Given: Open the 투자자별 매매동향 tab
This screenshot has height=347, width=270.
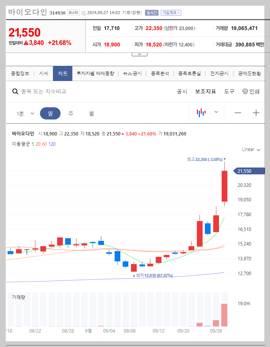Looking at the screenshot, I should (97, 73).
